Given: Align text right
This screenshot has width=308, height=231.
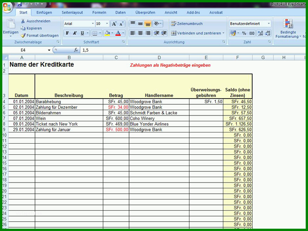Looking at the screenshot, I should click(148, 33).
